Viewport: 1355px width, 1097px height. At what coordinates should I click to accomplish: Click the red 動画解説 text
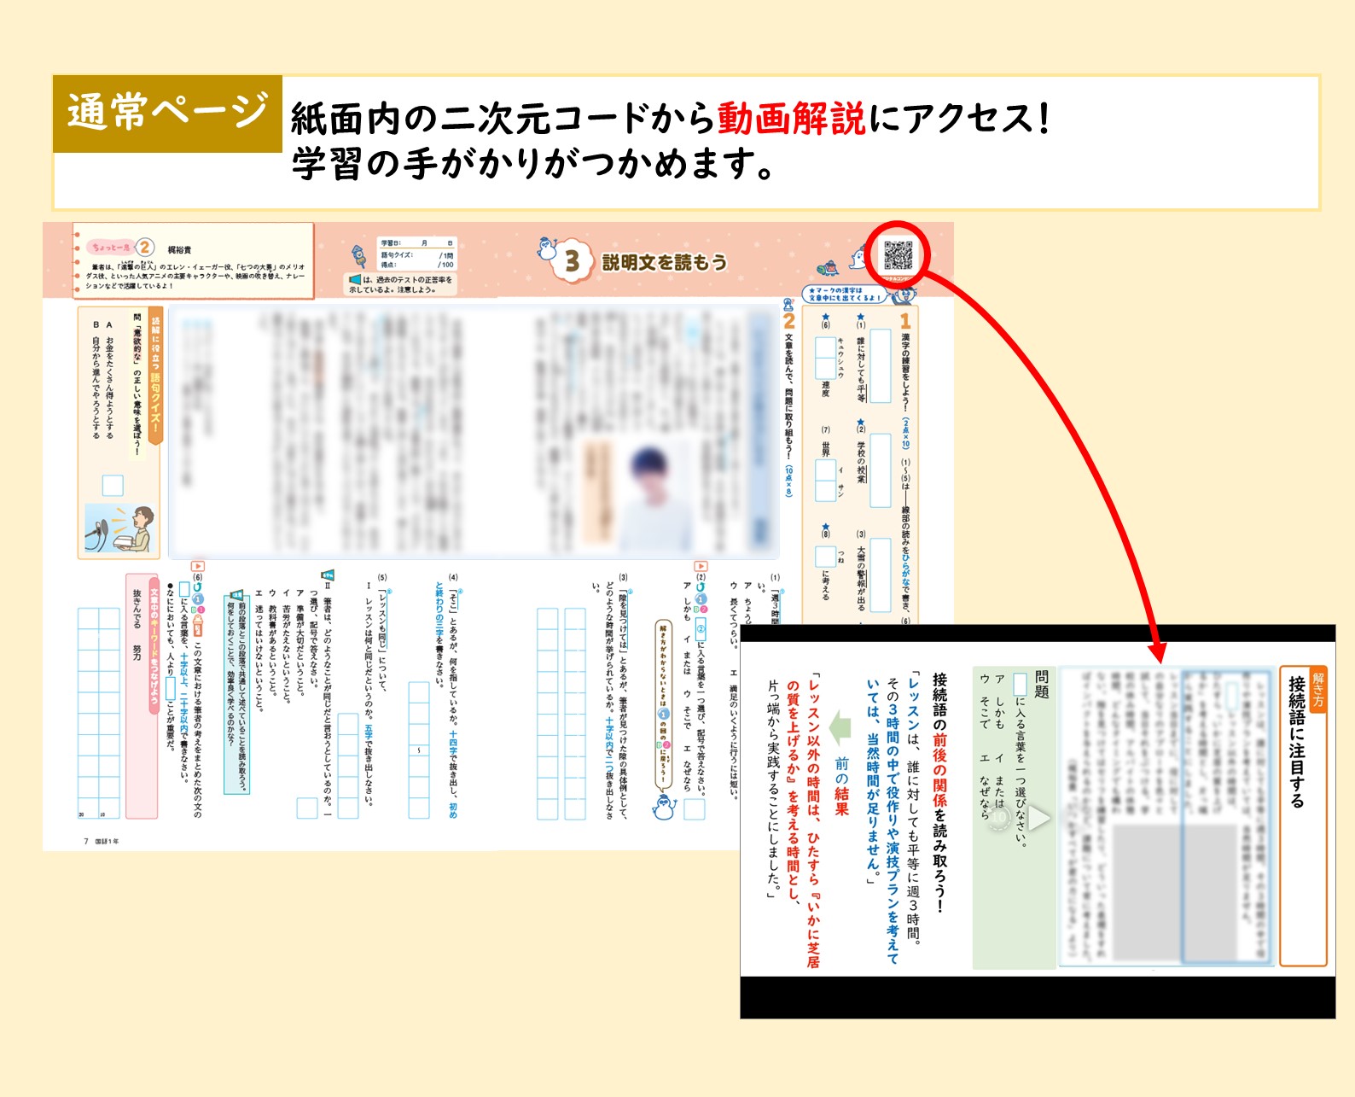coord(791,119)
